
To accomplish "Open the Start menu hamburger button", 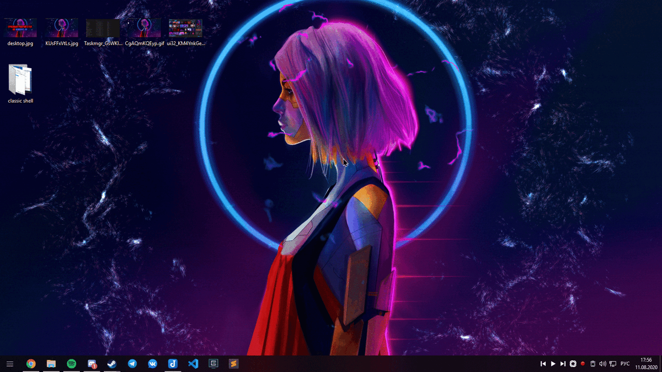I will click(x=9, y=364).
